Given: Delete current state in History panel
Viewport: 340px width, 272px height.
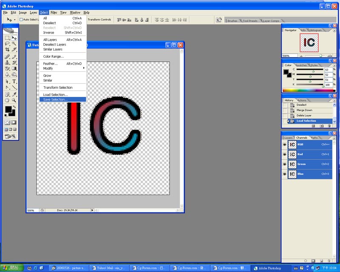Looking at the screenshot, I should click(329, 126).
